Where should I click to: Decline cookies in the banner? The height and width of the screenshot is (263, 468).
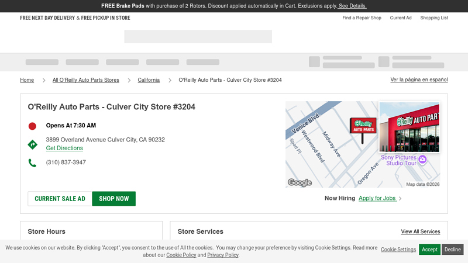pos(452,250)
